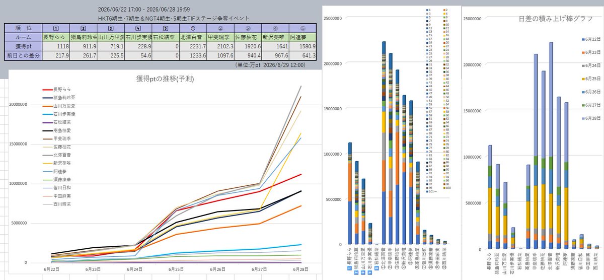Select the cell with value 940.4
Viewport: 604px width, 280px height.
247,54
